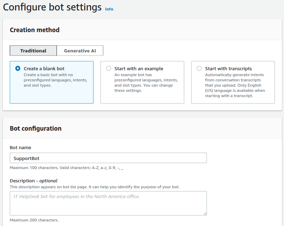
Task: Select the Start with transcripts radio button
Action: pyautogui.click(x=199, y=68)
